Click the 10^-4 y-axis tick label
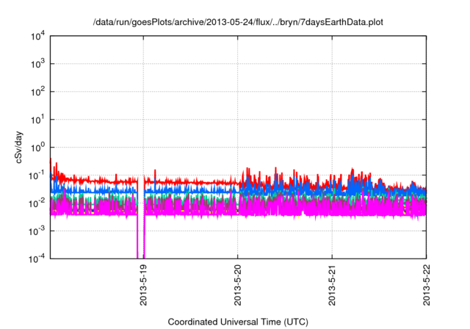Viewport: 470px width, 329px height. 37,258
